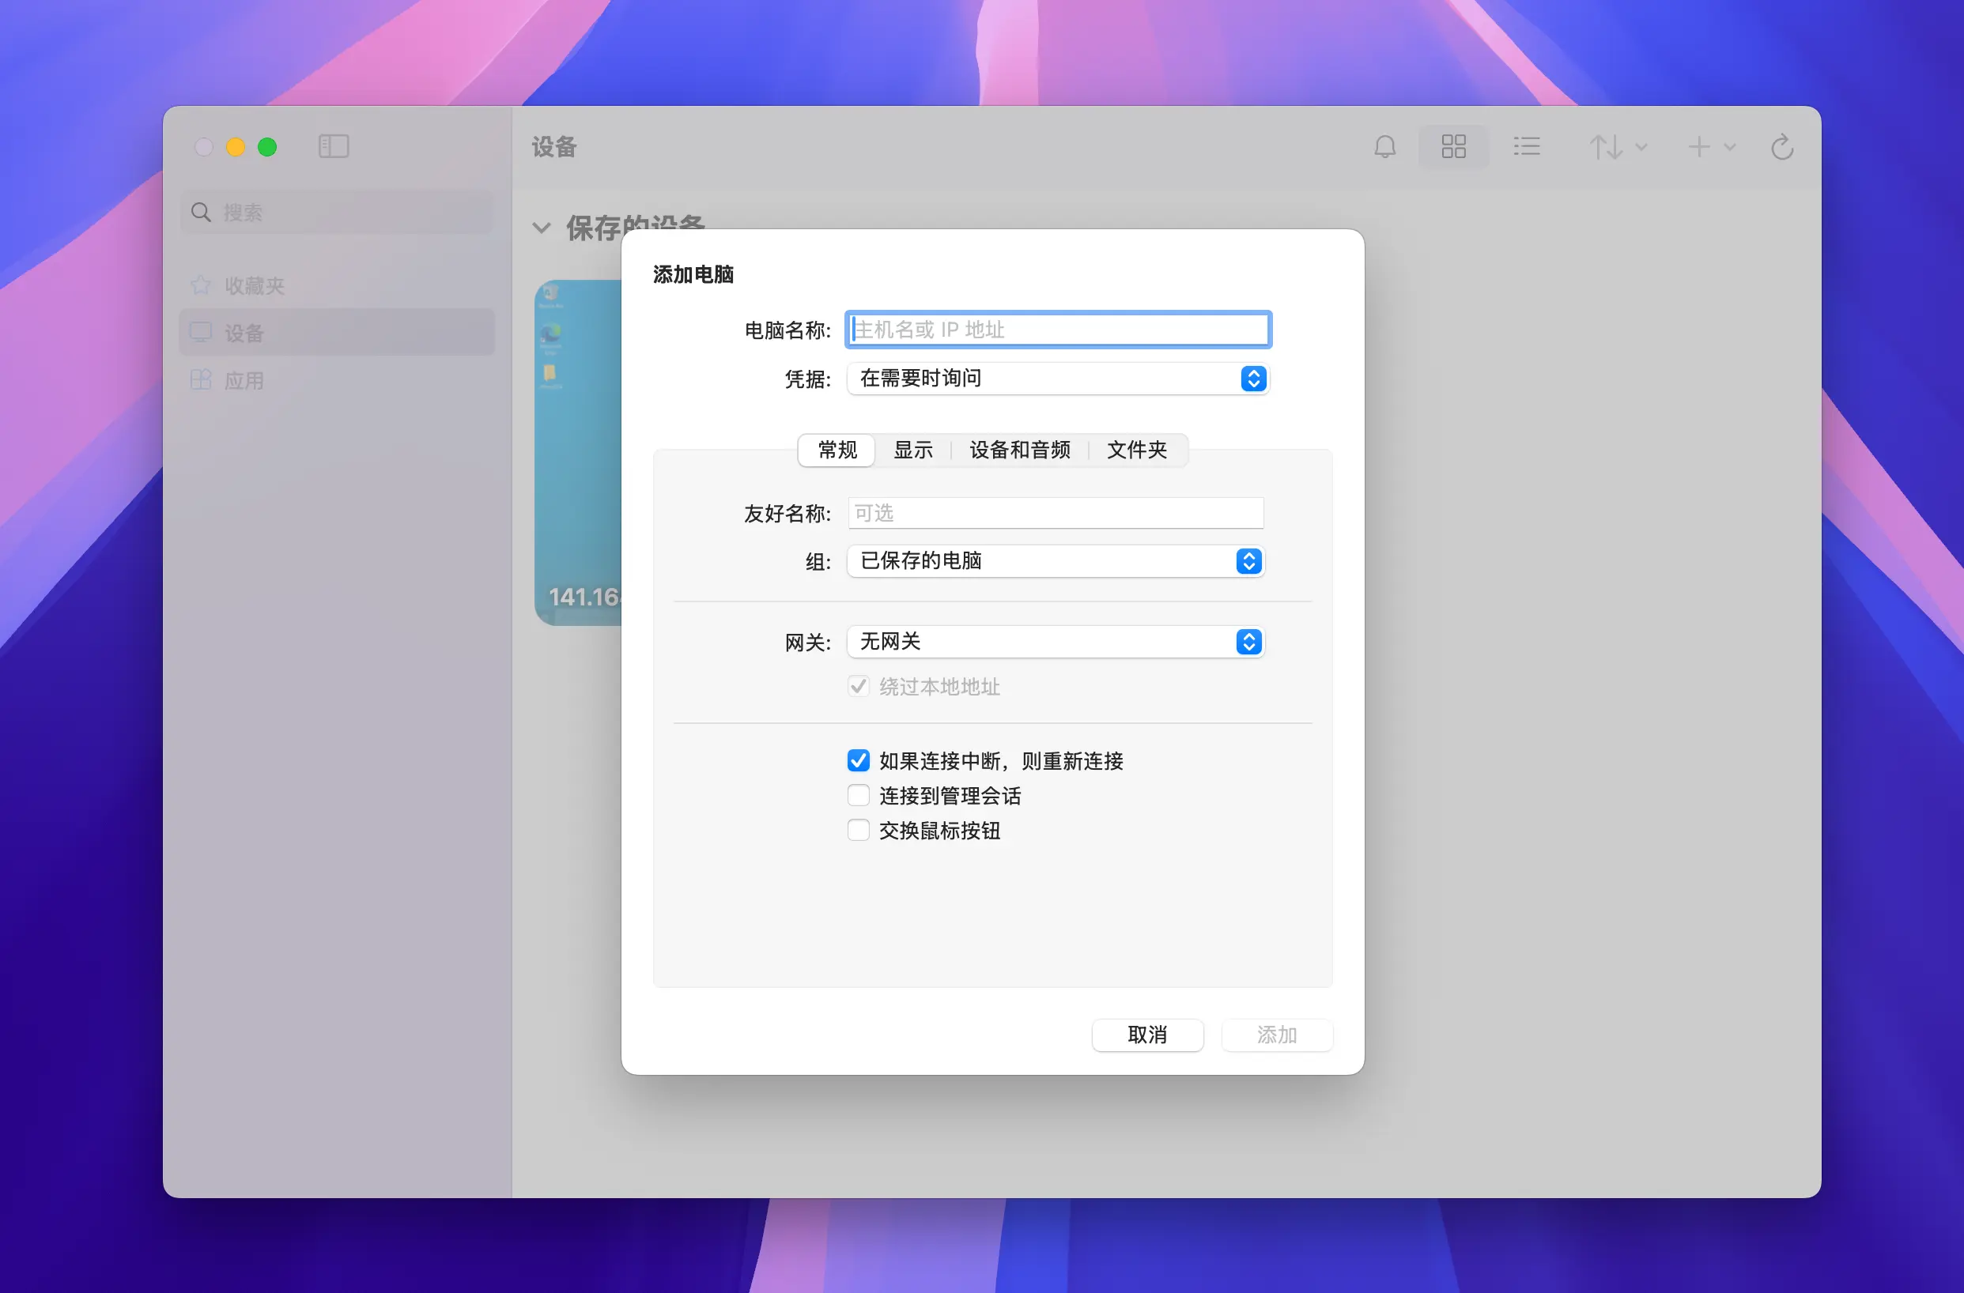Select 应用 in the sidebar

337,380
